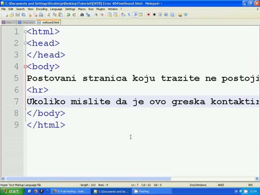Screen dimensions: 260x195
Task: Click Synchronize Horizontal Scrolling icon
Action: coord(115,15)
